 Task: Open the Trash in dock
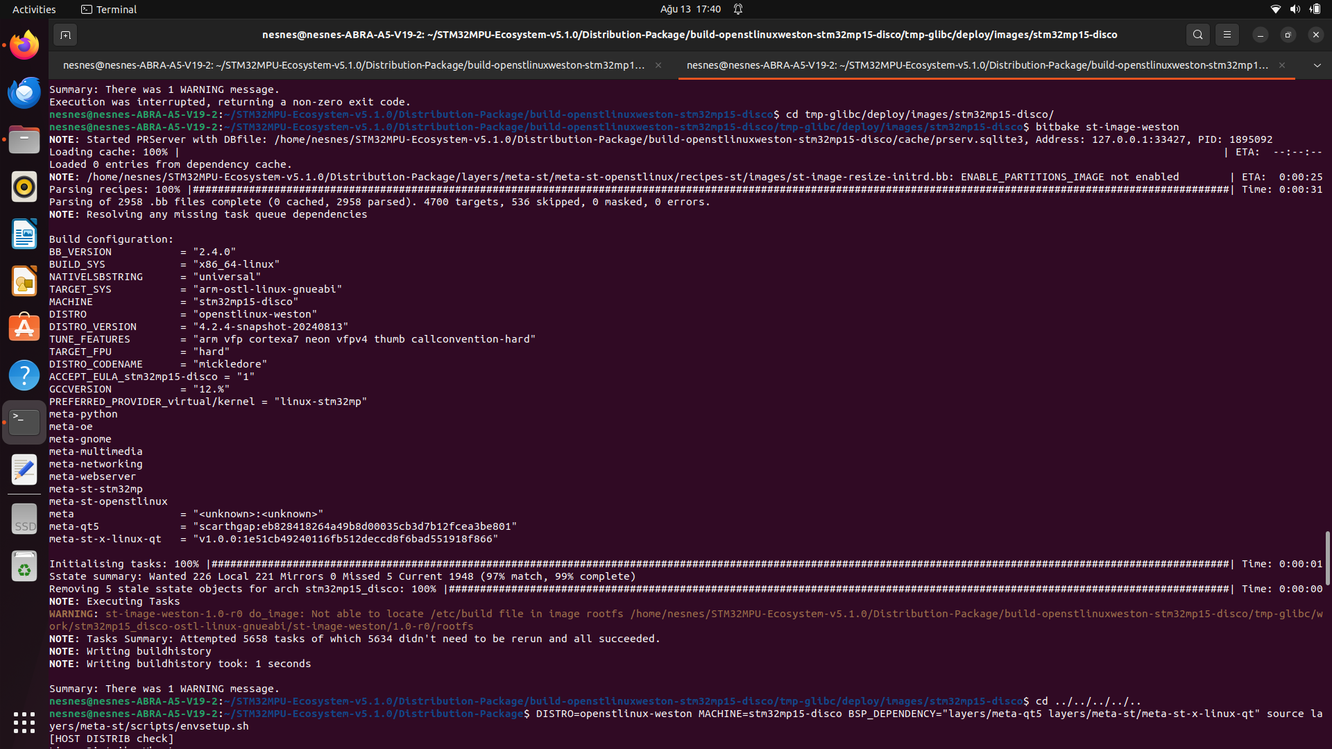(x=24, y=567)
